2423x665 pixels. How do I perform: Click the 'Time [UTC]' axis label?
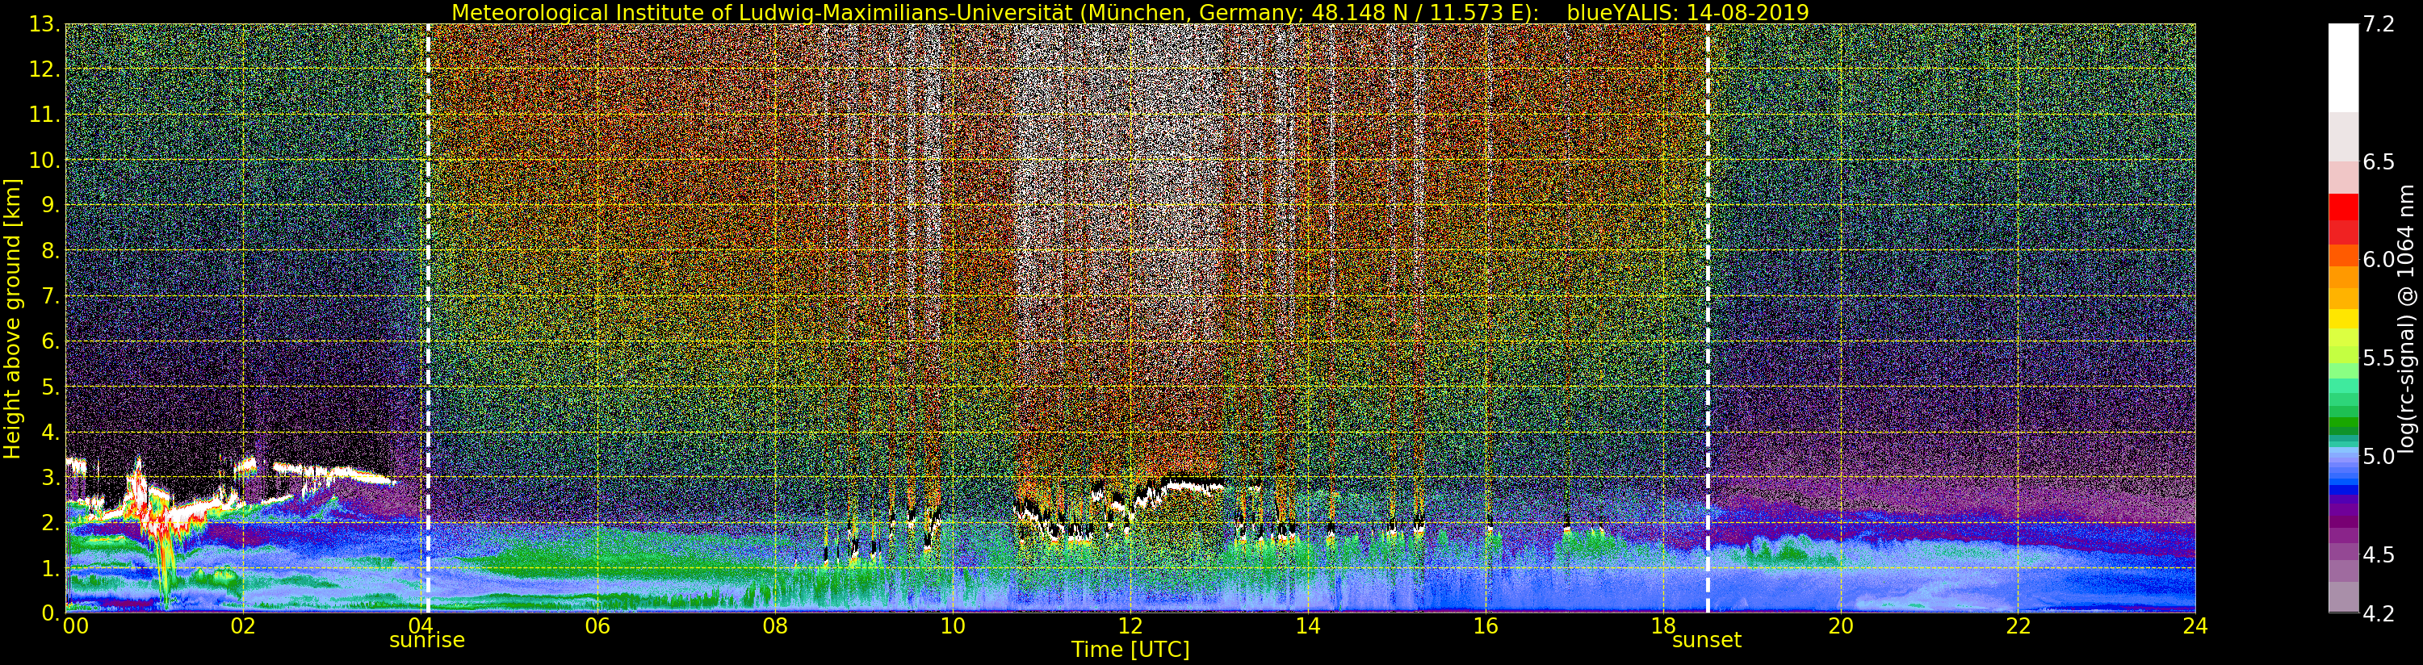[1130, 649]
